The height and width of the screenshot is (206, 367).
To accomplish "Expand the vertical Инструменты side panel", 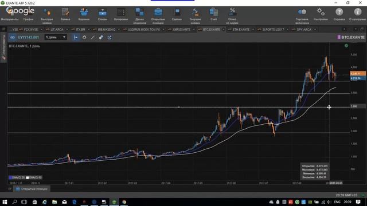I will (3, 47).
